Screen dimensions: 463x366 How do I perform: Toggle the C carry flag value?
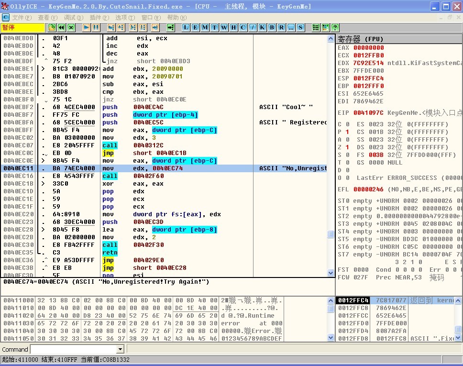point(347,124)
